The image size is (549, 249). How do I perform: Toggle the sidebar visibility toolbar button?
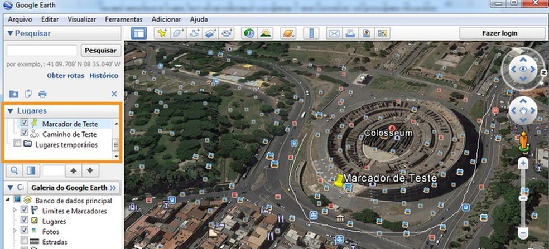coord(139,33)
